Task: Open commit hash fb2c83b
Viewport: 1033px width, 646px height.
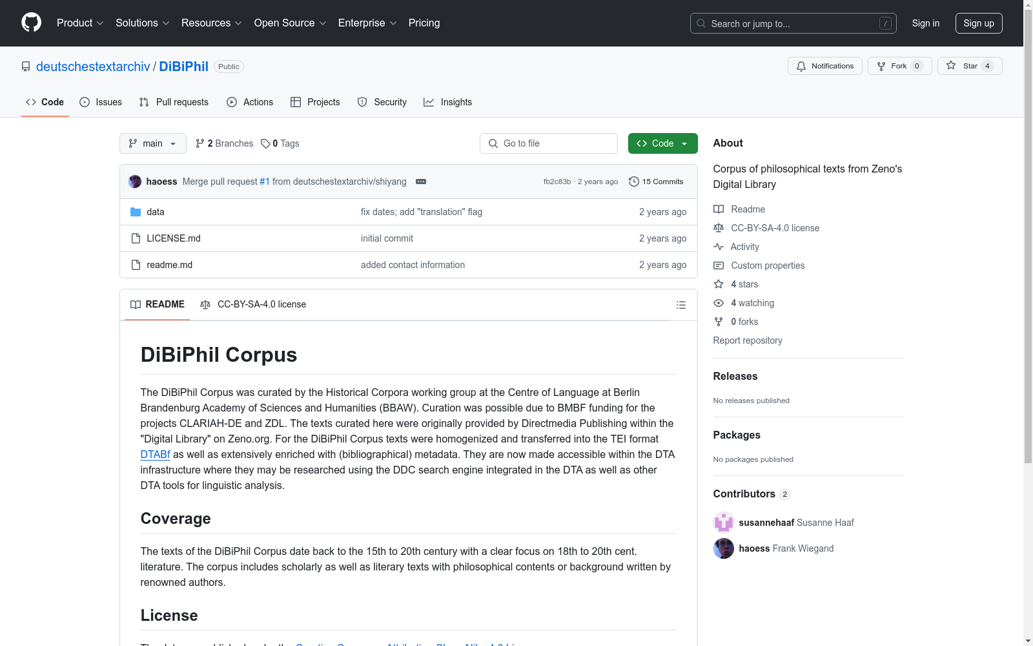Action: coord(557,182)
